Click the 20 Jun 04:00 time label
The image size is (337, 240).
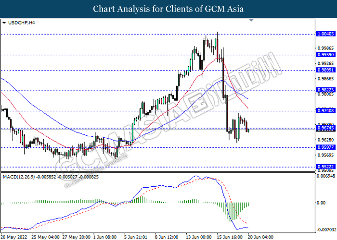[261, 237]
